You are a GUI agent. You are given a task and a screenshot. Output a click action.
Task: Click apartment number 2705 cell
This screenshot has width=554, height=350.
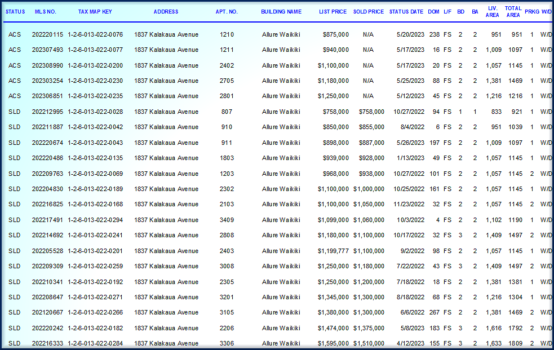point(227,81)
